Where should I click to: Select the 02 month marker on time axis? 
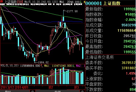click(x=51, y=87)
